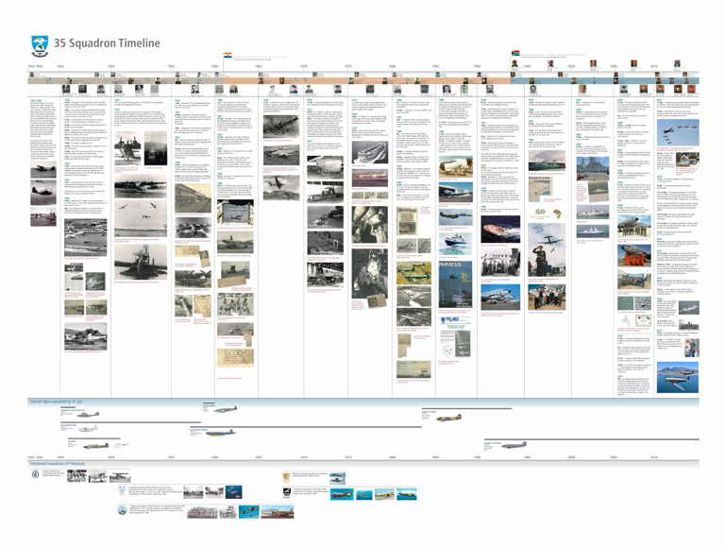Jump to the 1950 marker on the top timeline

(110, 66)
